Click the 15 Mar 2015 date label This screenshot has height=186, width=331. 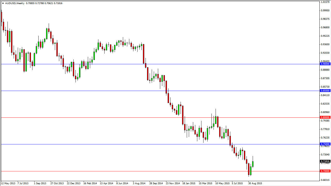tap(206, 183)
